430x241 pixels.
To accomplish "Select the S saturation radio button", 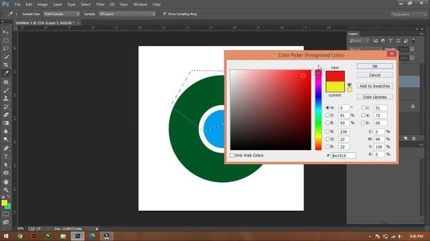I will pyautogui.click(x=327, y=115).
